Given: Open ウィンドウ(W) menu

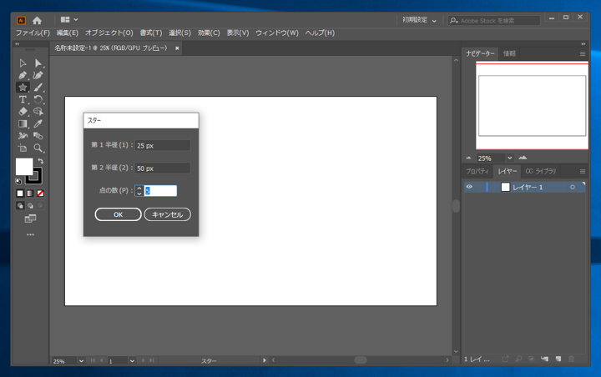Looking at the screenshot, I should [x=277, y=33].
